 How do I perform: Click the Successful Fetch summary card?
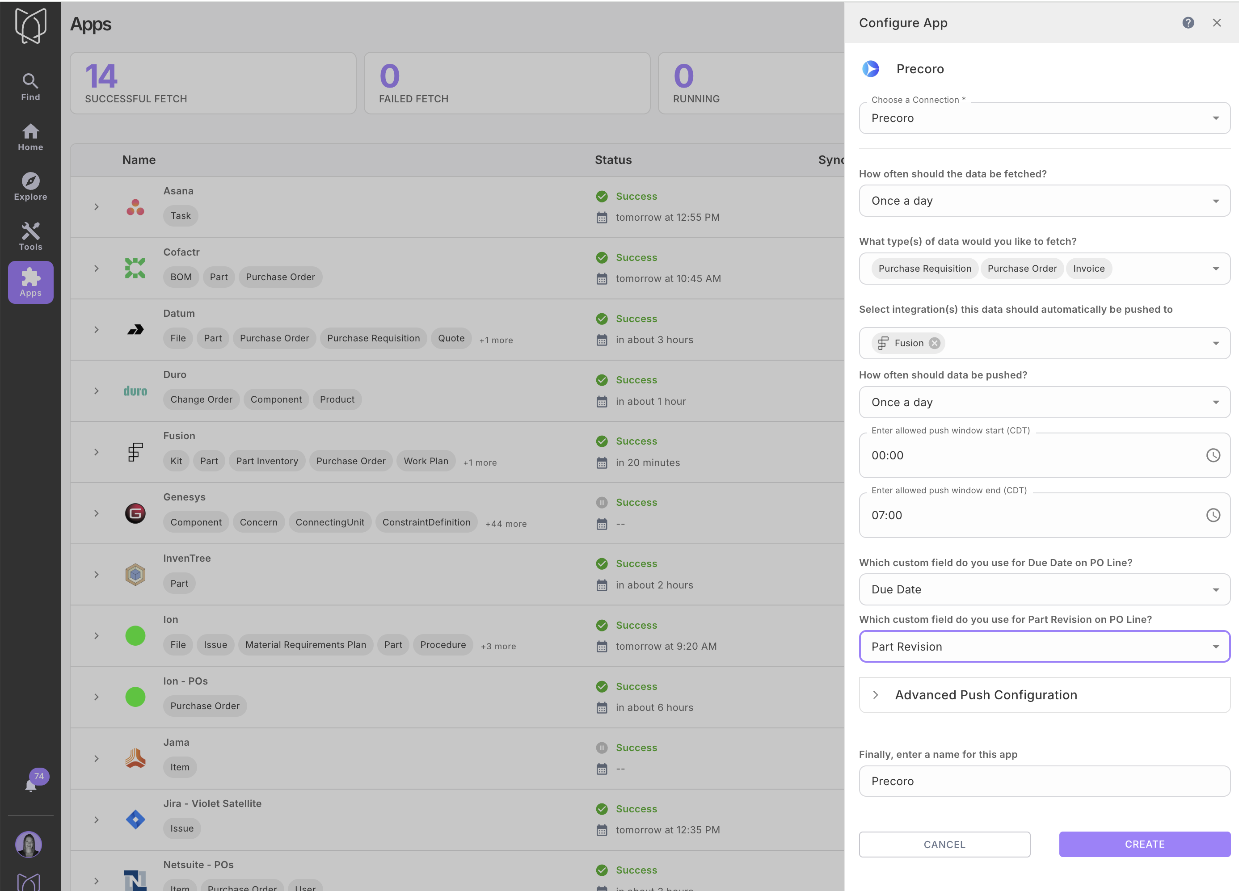pyautogui.click(x=213, y=83)
